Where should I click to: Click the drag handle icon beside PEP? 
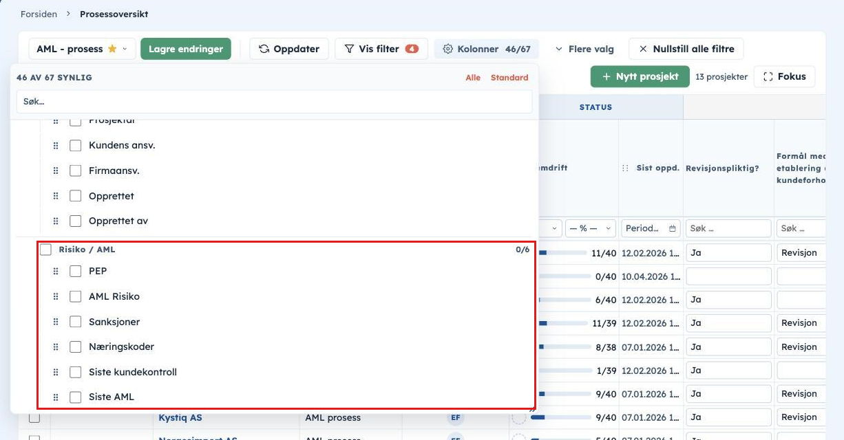point(56,272)
